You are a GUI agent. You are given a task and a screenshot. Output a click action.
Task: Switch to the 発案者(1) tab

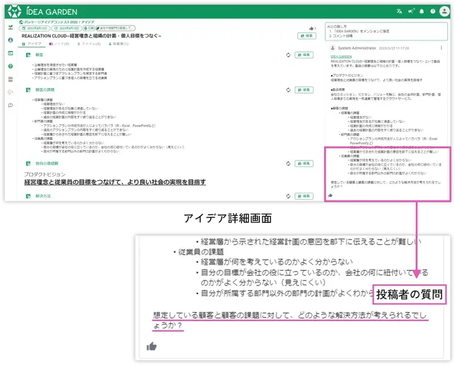[x=118, y=44]
